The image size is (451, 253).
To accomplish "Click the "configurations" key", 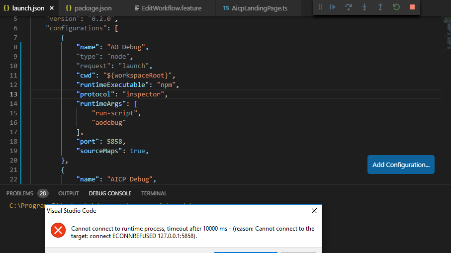I will [76, 28].
